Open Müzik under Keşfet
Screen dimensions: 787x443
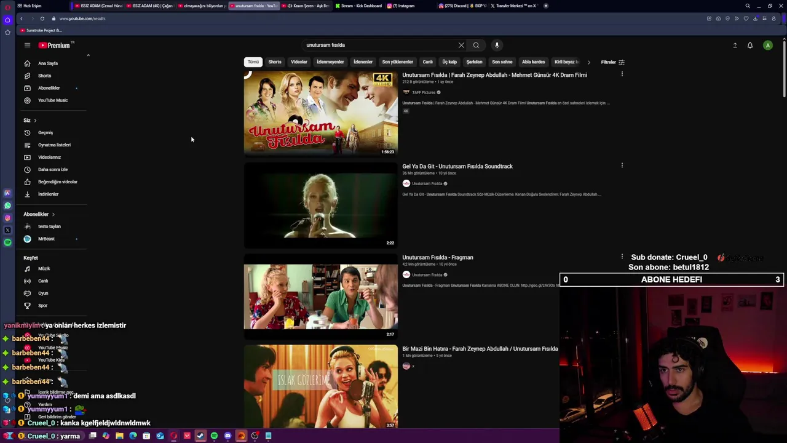coord(44,268)
